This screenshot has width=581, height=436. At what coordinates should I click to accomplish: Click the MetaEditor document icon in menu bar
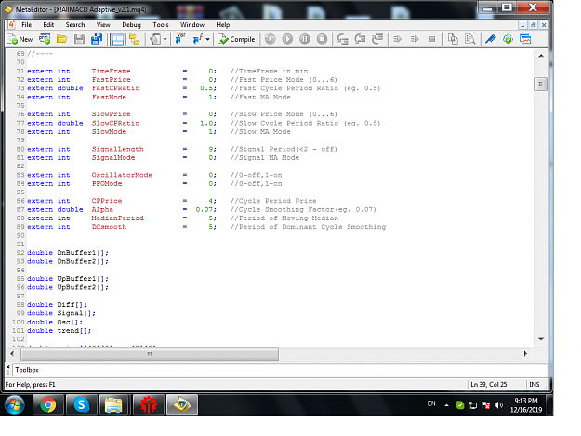tap(11, 25)
